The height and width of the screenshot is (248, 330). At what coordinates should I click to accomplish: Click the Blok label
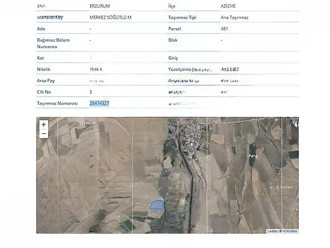coord(172,40)
